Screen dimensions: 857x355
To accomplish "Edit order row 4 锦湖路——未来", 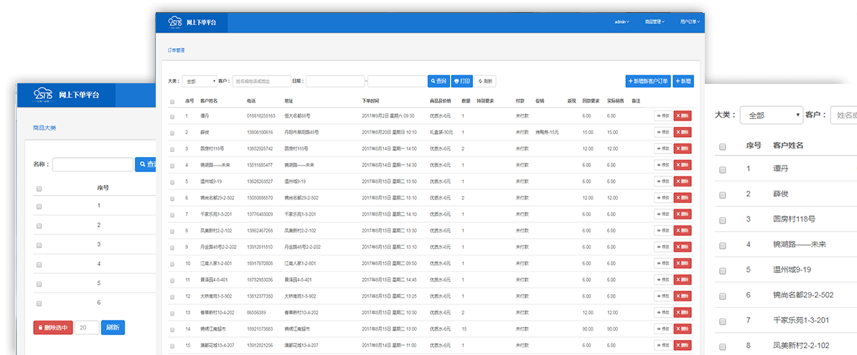I will tap(663, 165).
